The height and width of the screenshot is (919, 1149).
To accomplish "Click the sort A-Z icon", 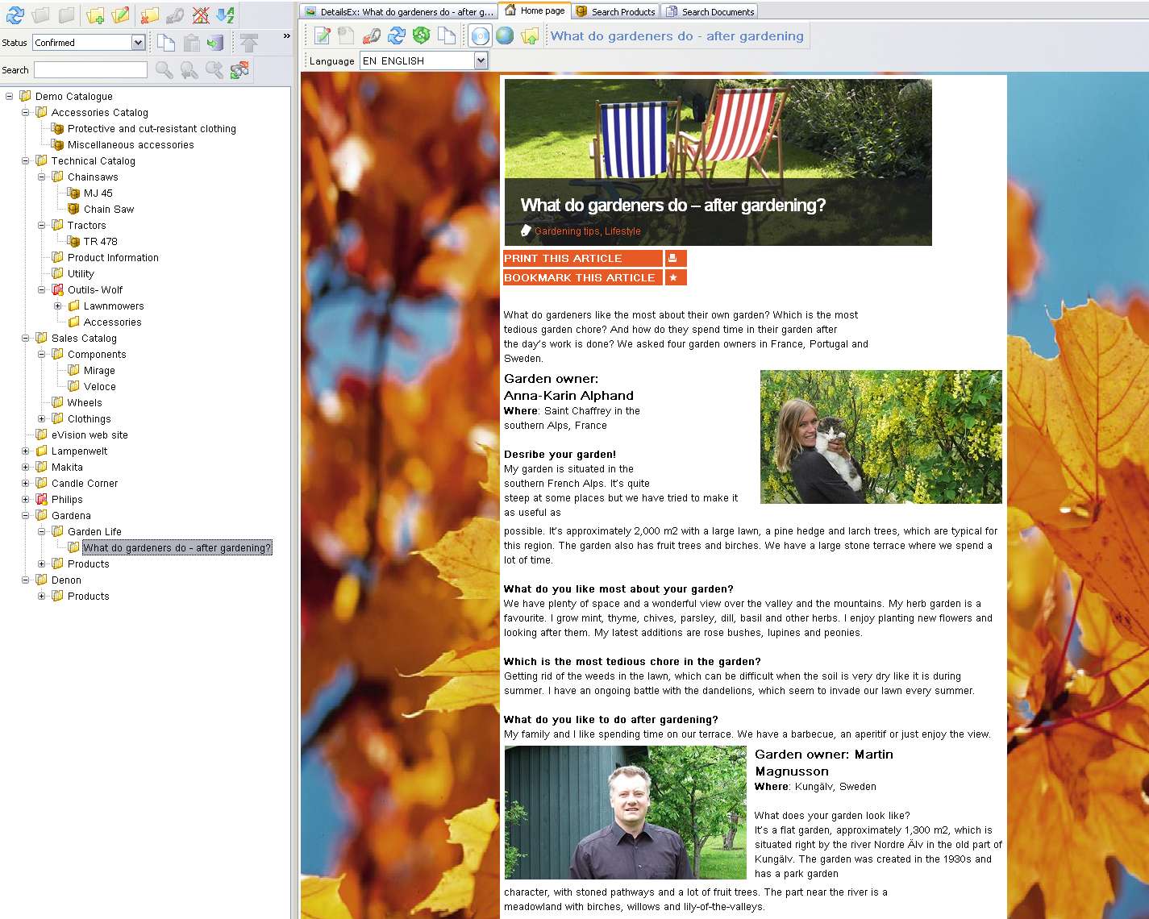I will tap(226, 15).
